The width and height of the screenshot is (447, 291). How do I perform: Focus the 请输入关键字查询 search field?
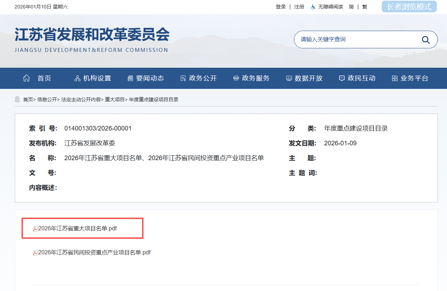click(x=356, y=40)
